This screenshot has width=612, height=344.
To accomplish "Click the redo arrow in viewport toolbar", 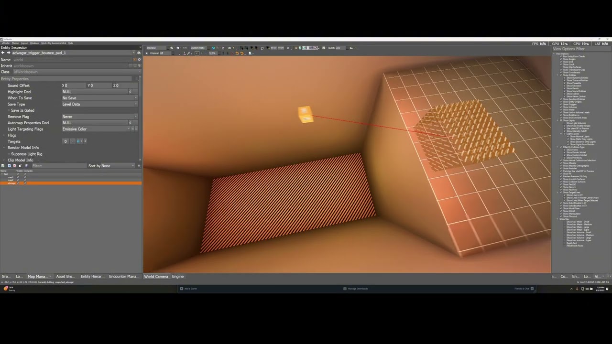I will tap(241, 53).
